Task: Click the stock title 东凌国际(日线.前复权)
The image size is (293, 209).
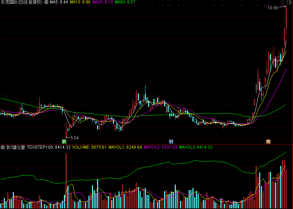Action: [x=22, y=2]
